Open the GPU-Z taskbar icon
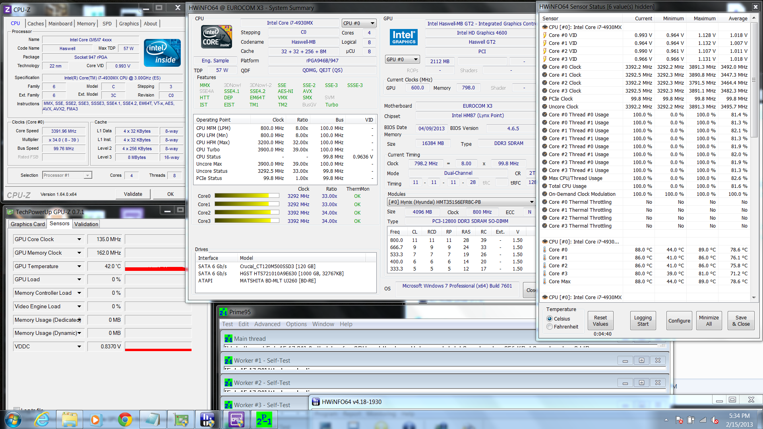Viewport: 763px width, 429px height. (x=180, y=419)
